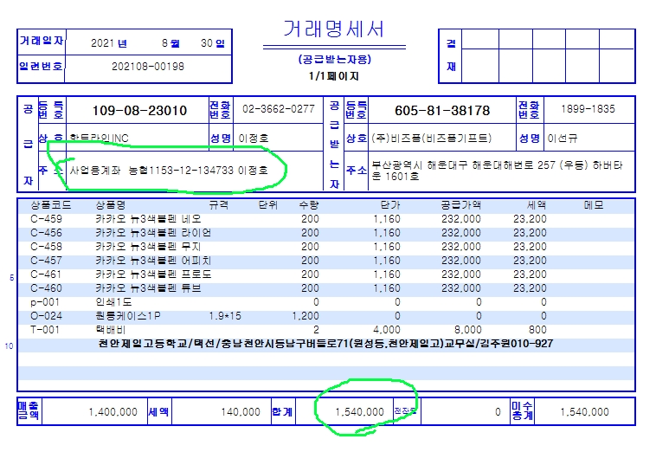
Task: Click the 일련번호 value 202108-00198
Action: coord(148,67)
